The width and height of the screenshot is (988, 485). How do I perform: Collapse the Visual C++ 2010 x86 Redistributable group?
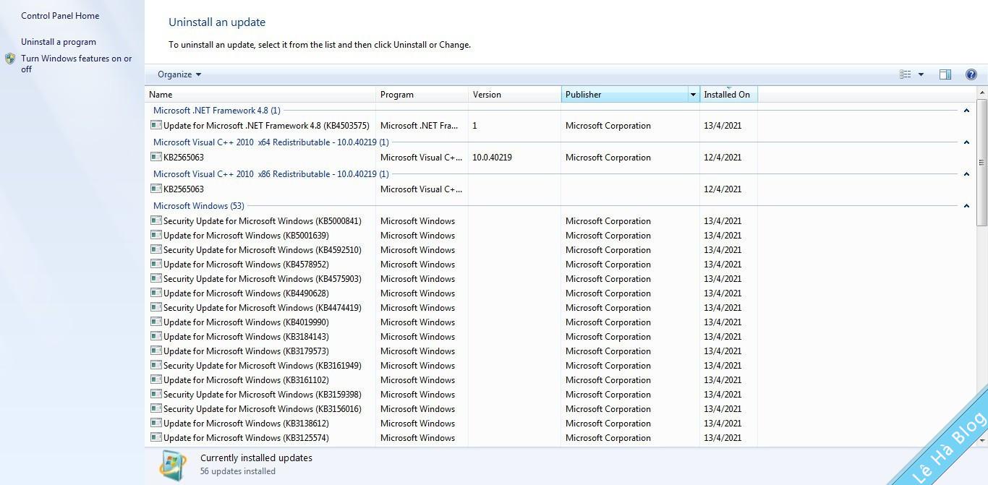[966, 174]
